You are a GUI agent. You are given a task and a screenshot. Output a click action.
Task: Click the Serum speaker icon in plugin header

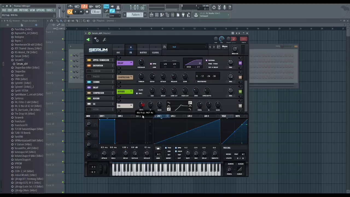pyautogui.click(x=88, y=40)
